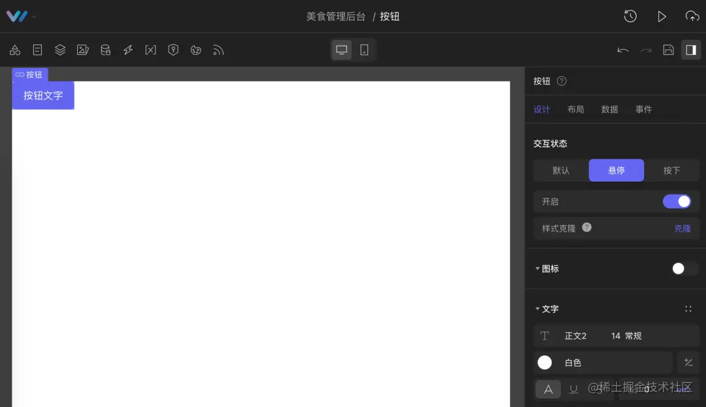Open the theme palette panel
The height and width of the screenshot is (407, 706).
coord(195,50)
